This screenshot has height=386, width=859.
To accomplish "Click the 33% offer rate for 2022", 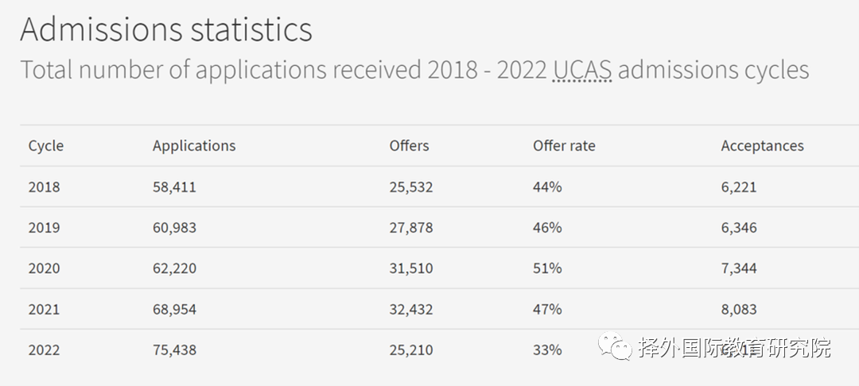I will point(547,350).
